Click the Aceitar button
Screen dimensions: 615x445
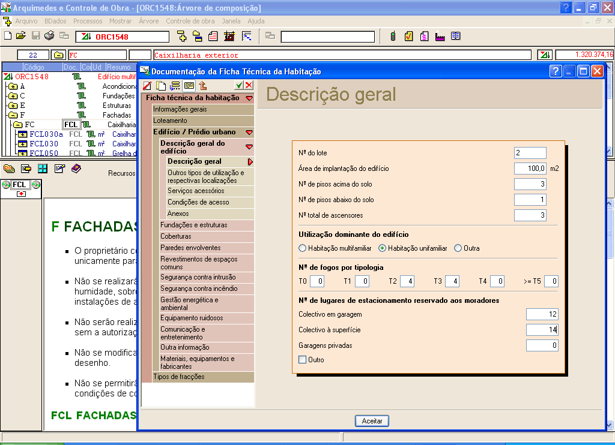(372, 421)
